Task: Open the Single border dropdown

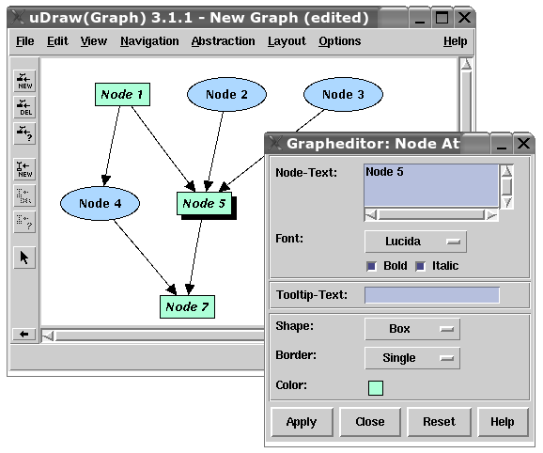Action: click(412, 358)
